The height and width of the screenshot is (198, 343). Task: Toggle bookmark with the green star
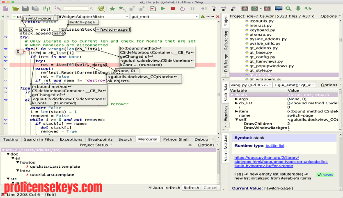click(x=112, y=9)
